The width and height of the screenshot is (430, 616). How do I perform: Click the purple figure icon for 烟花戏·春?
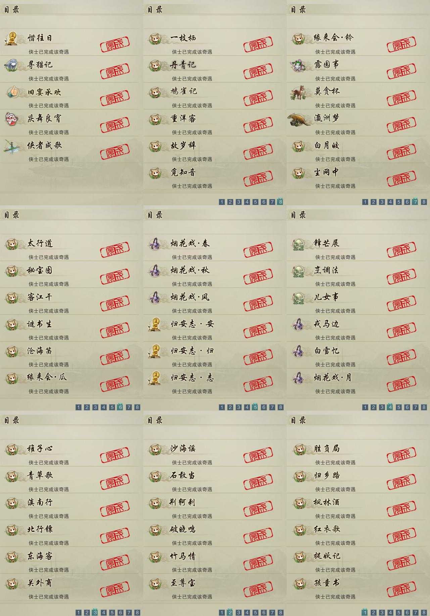[x=155, y=244]
